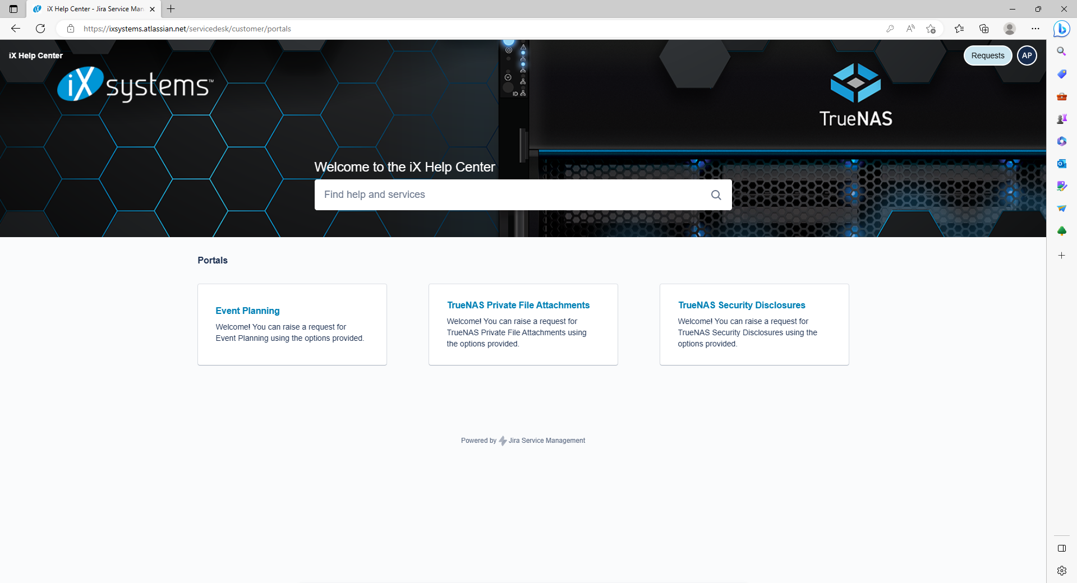Open a new tab with the plus icon
1077x583 pixels.
point(171,9)
